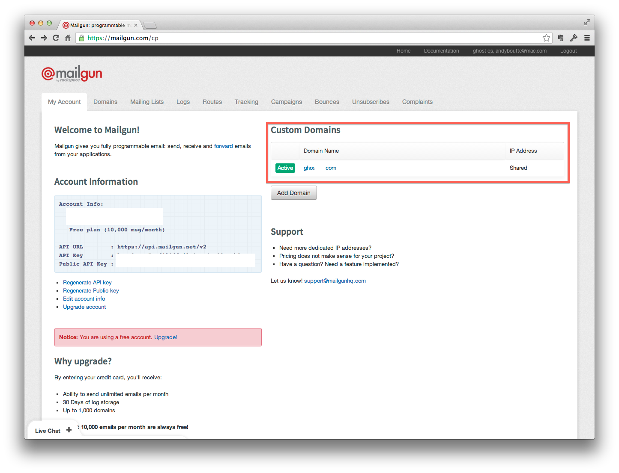Close the Mailgun browser tab
Image resolution: width=619 pixels, height=473 pixels.
pyautogui.click(x=136, y=25)
